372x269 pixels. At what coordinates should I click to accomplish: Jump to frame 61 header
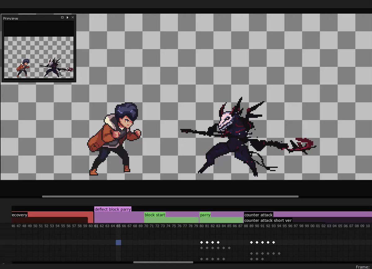tap(96, 226)
